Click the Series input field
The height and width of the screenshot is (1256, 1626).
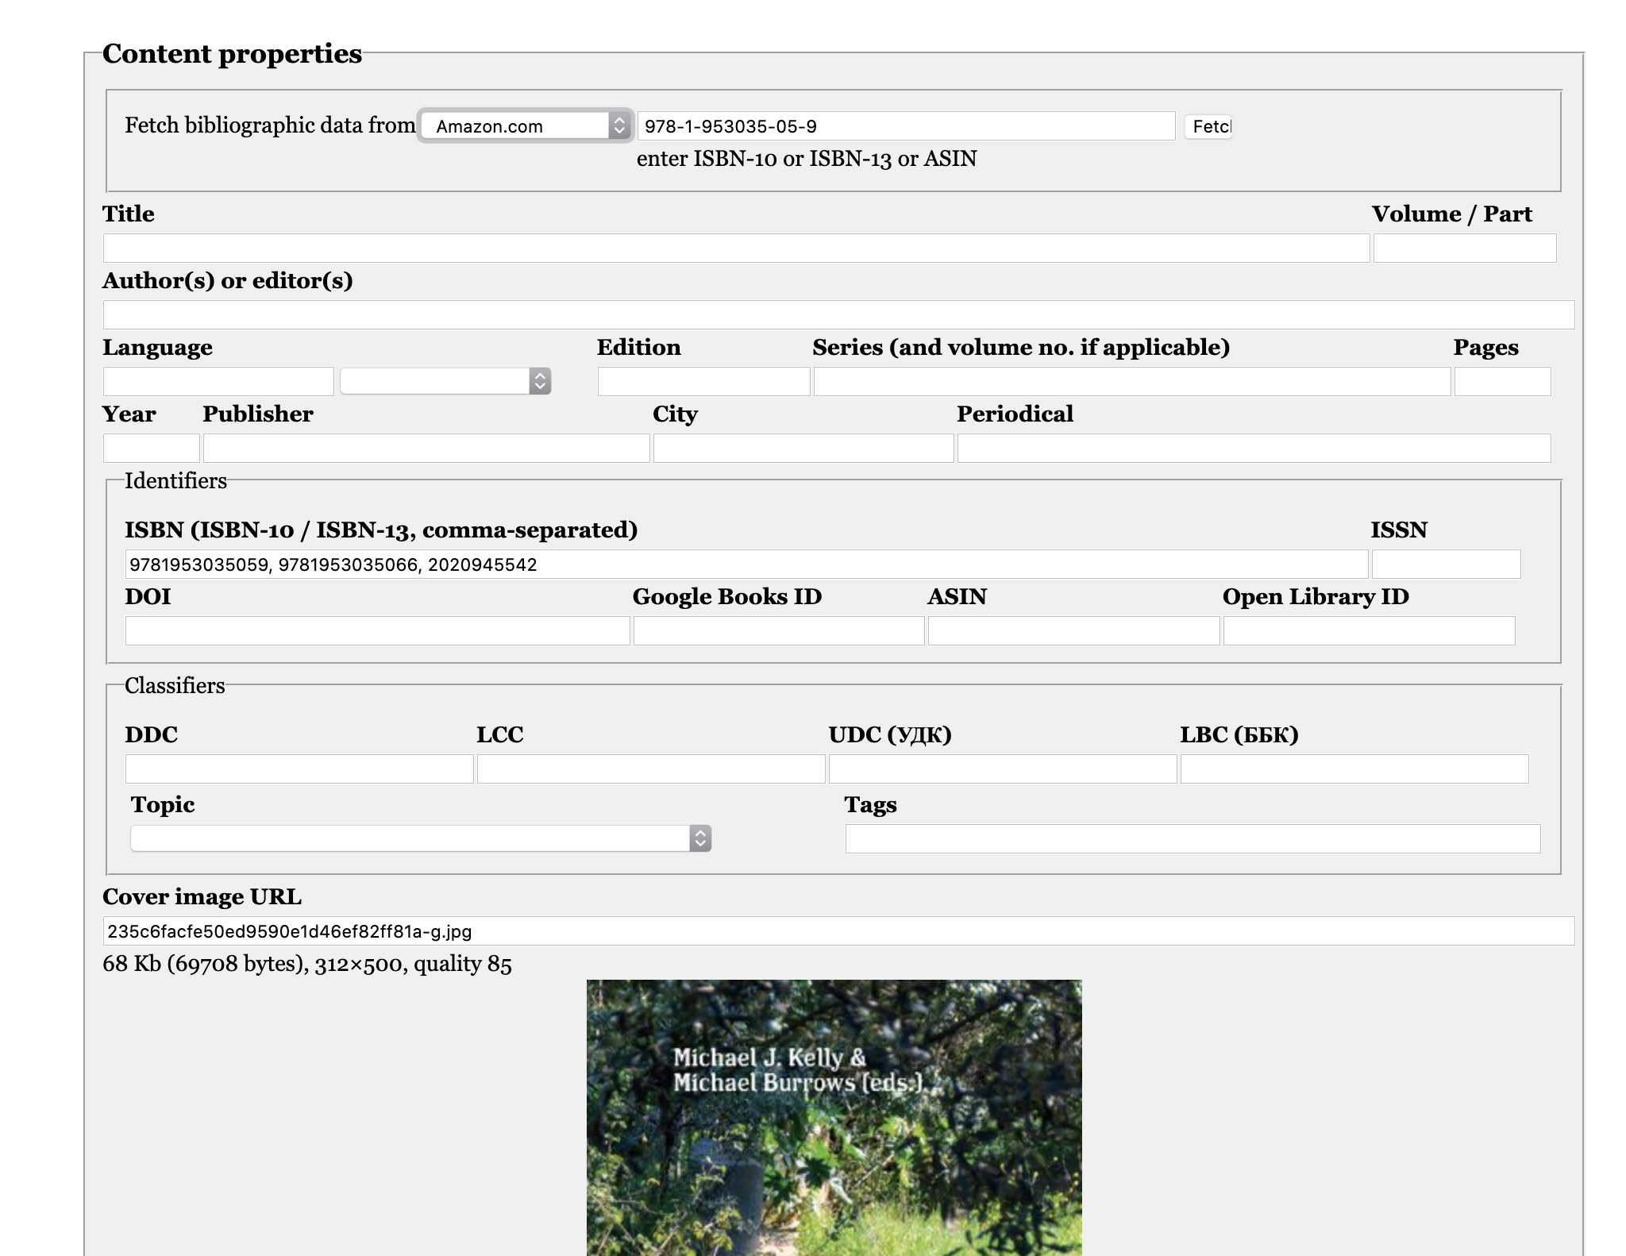point(1131,382)
